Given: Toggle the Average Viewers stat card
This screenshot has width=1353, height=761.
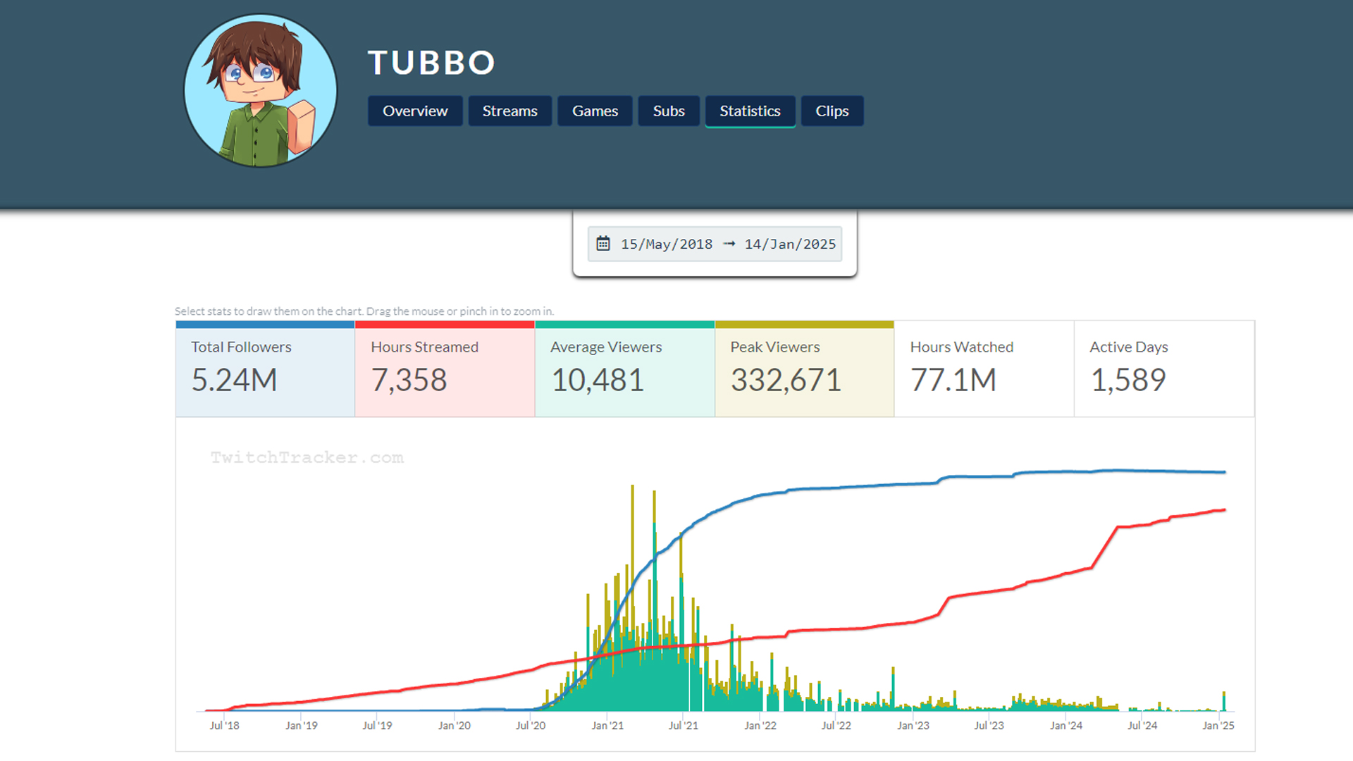Looking at the screenshot, I should [x=625, y=369].
